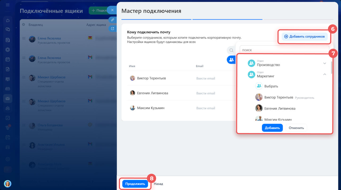Expand the Производство department

324,63
